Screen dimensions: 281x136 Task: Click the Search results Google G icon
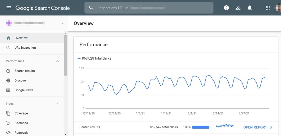[x=8, y=71]
